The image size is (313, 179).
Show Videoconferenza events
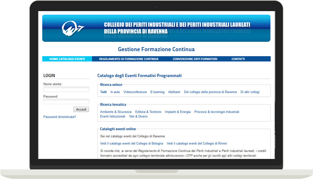pos(135,92)
